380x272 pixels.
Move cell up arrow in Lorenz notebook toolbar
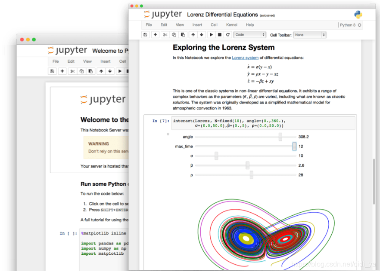click(x=193, y=34)
